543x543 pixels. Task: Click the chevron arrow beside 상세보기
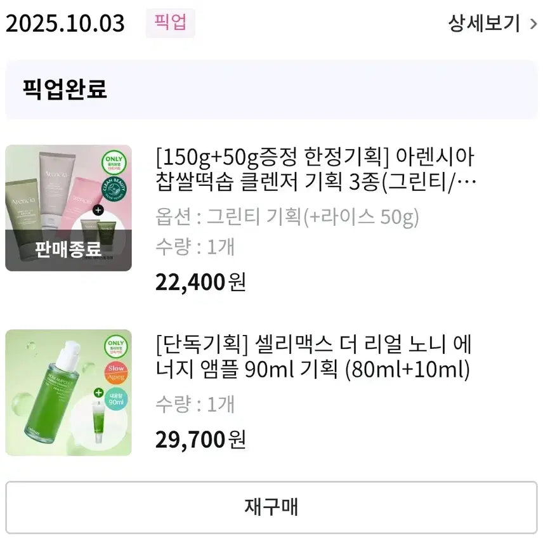click(x=533, y=24)
